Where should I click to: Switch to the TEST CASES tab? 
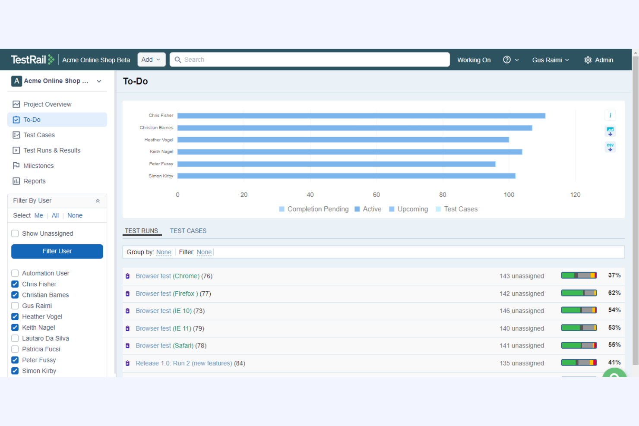(x=188, y=231)
